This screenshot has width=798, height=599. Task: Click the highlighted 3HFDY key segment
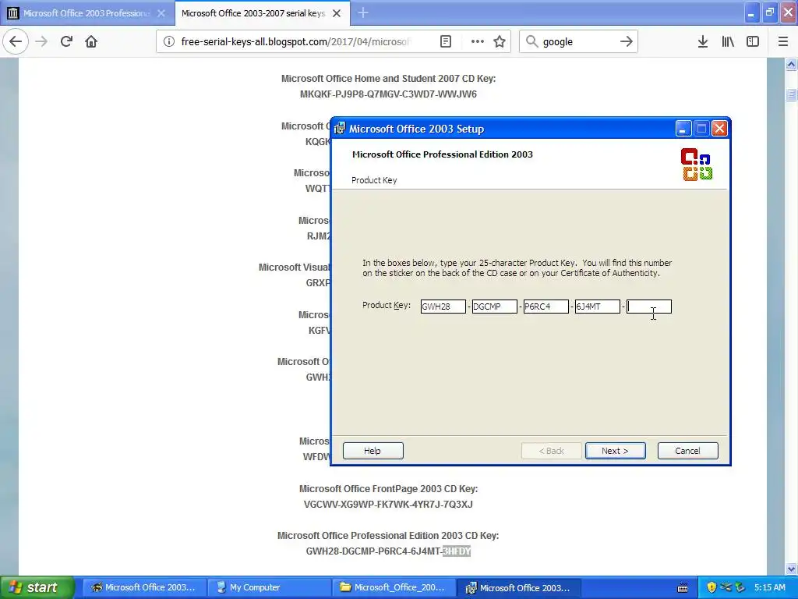(457, 551)
